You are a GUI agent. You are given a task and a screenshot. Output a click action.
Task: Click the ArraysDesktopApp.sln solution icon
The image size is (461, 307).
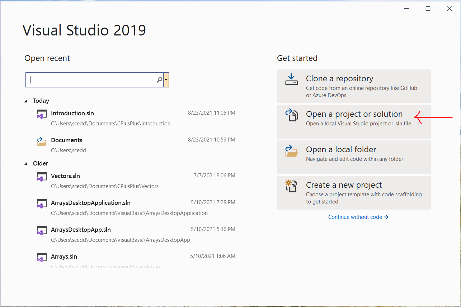[42, 231]
